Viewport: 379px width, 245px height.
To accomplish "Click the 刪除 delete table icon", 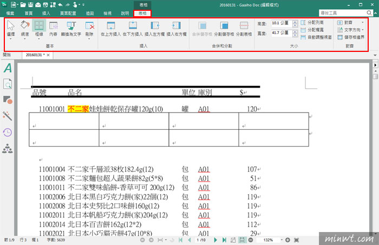I will [89, 25].
